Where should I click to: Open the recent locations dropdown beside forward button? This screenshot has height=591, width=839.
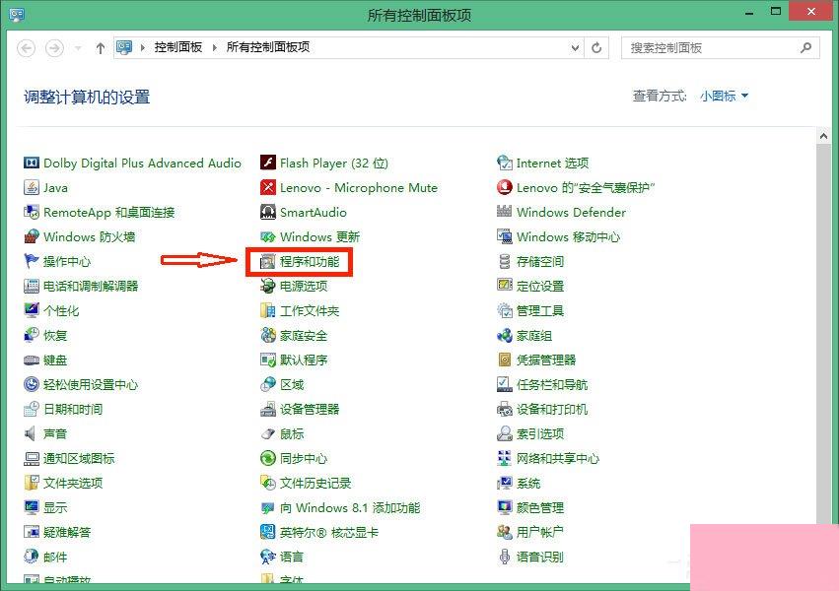pyautogui.click(x=78, y=48)
